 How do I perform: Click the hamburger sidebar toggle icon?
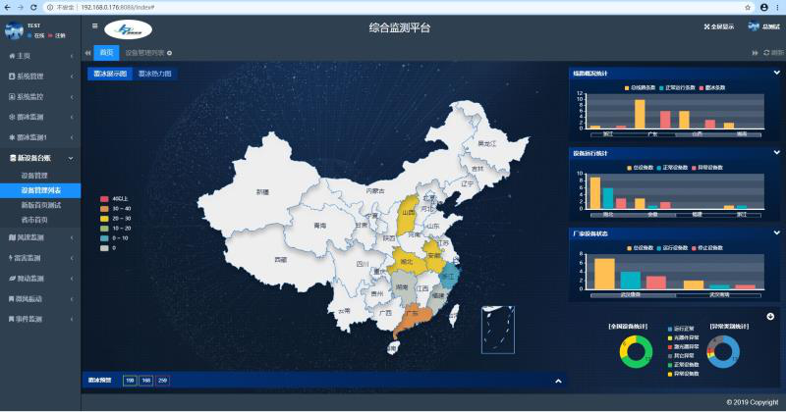pos(94,26)
